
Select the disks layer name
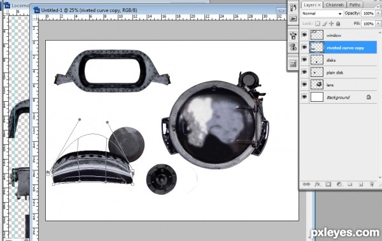pyautogui.click(x=331, y=60)
